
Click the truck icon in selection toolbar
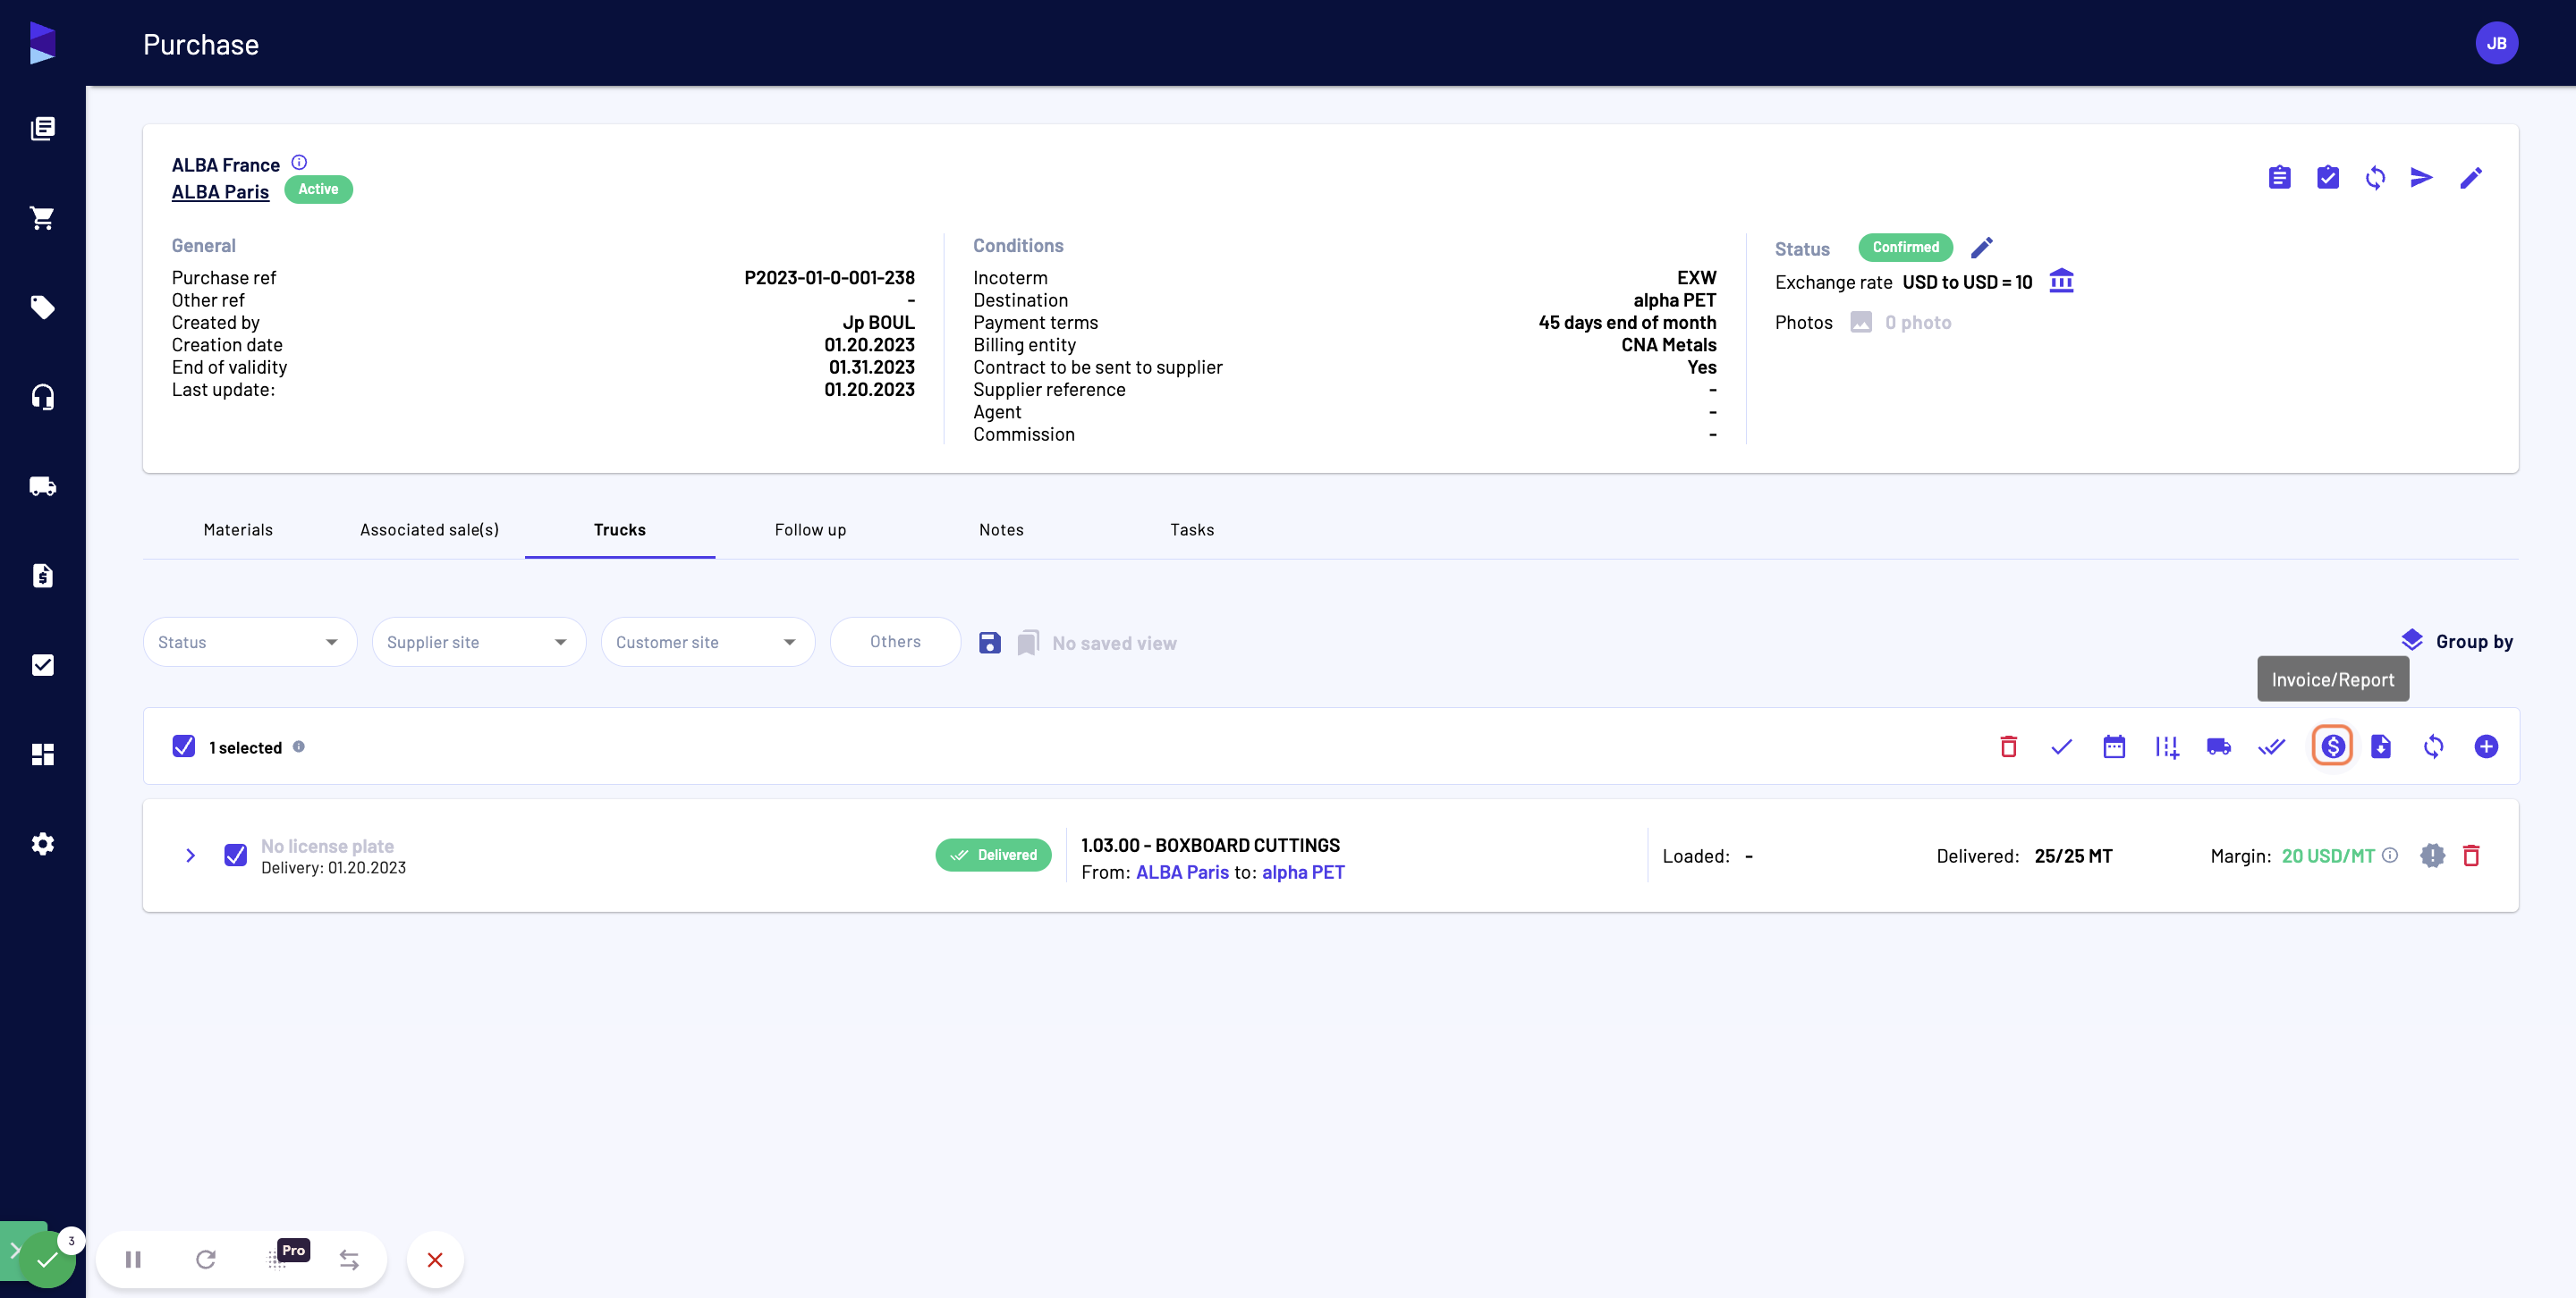click(2218, 746)
